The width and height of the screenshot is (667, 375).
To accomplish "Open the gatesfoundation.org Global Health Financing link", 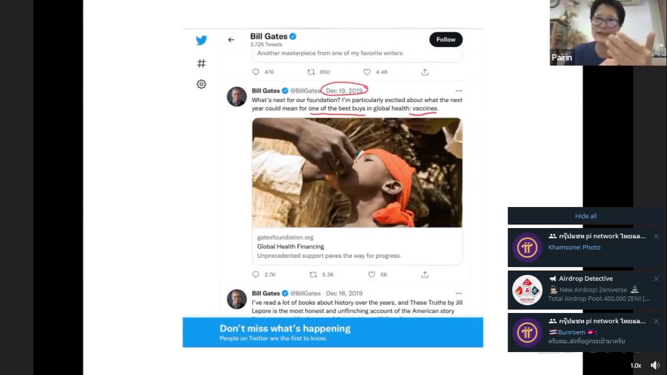I will click(x=357, y=247).
